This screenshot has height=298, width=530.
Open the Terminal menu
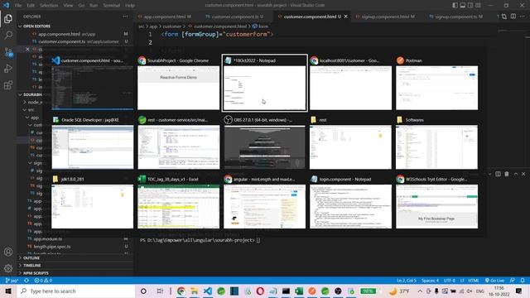coord(111,6)
